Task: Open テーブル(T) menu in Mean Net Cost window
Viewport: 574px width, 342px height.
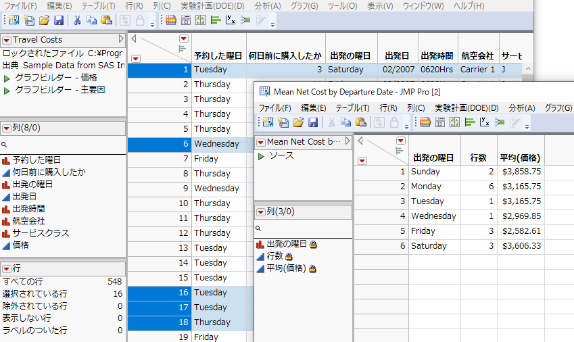Action: [352, 108]
